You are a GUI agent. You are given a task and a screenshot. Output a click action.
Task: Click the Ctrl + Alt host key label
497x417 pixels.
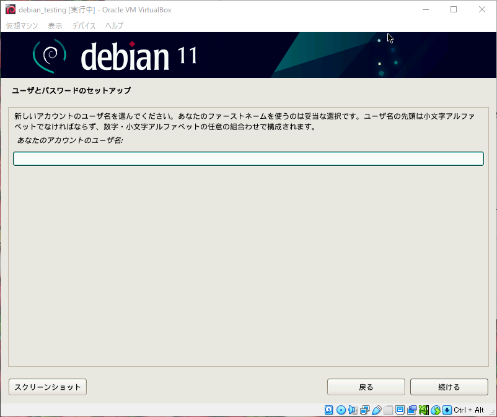coord(468,410)
